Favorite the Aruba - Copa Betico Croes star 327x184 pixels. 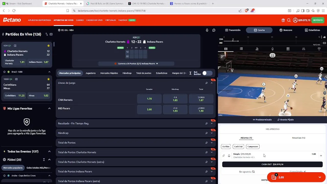4,176
